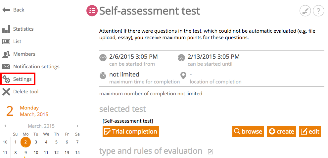This screenshot has width=328, height=158.
Task: Click the pencil edit icon top right
Action: [305, 11]
